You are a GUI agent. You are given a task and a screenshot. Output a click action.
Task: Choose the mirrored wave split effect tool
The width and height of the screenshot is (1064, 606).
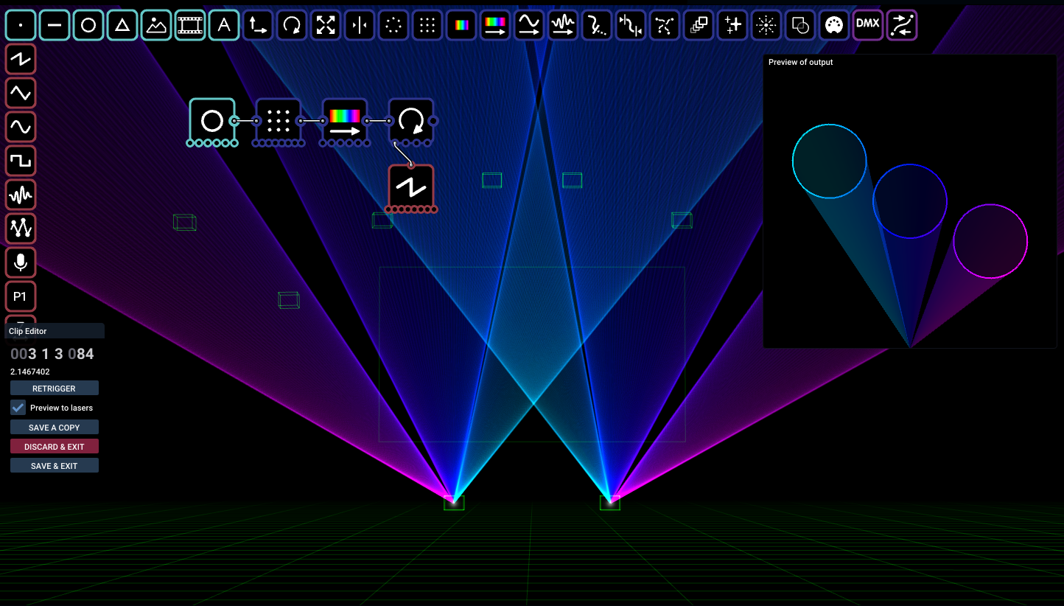[631, 25]
